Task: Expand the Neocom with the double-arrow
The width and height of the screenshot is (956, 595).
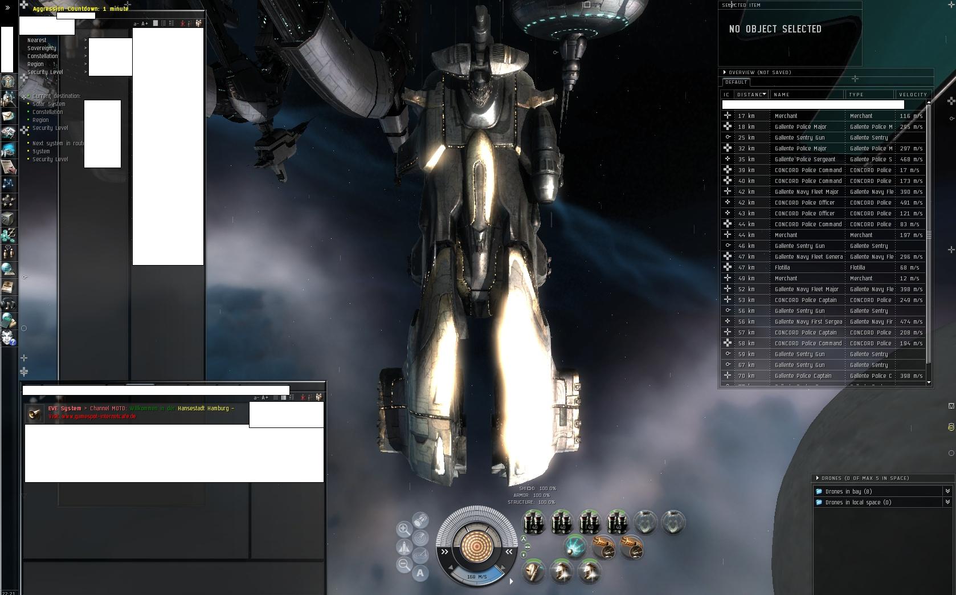Action: pos(7,8)
